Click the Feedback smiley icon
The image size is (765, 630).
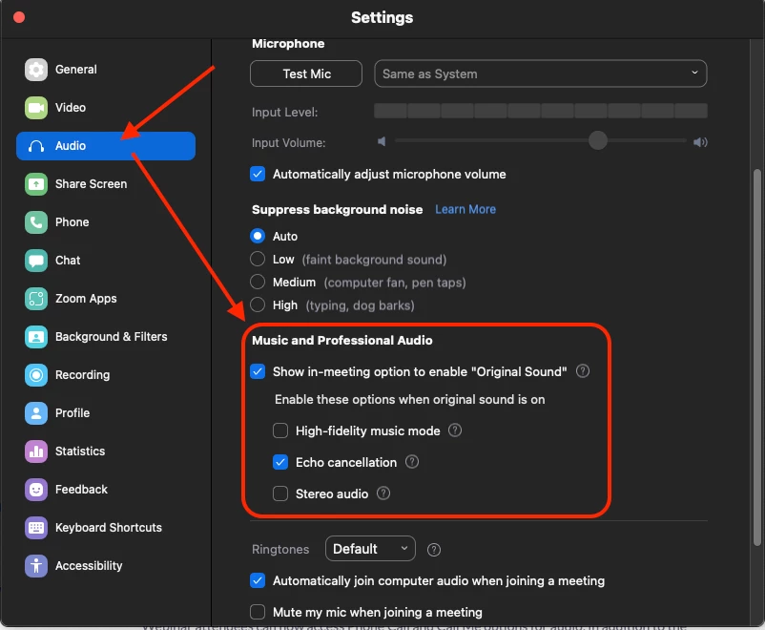(x=36, y=490)
